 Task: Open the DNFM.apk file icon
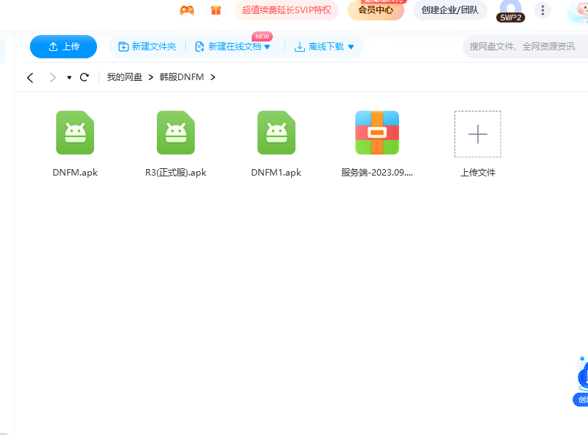coord(75,133)
